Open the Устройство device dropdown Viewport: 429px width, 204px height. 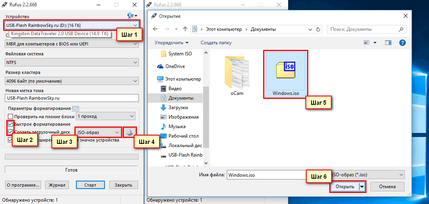pos(72,25)
